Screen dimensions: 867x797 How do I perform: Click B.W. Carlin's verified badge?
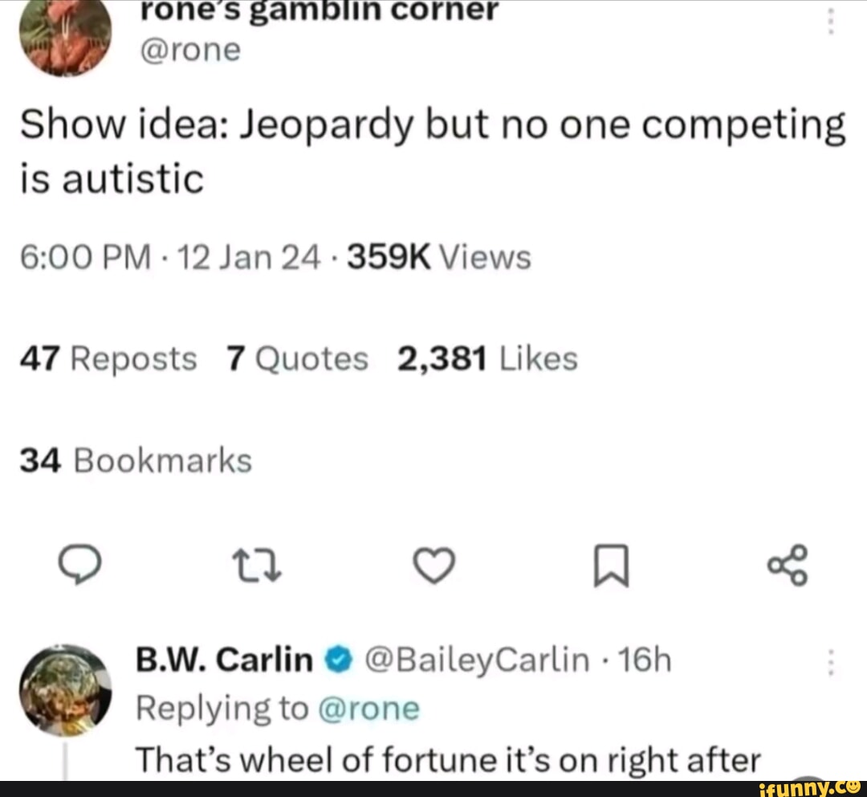339,660
